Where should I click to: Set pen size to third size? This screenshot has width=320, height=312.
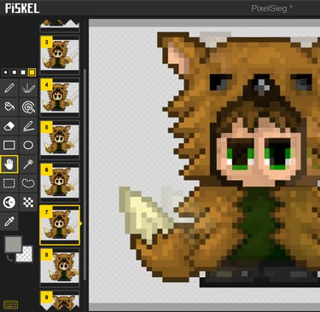point(23,72)
